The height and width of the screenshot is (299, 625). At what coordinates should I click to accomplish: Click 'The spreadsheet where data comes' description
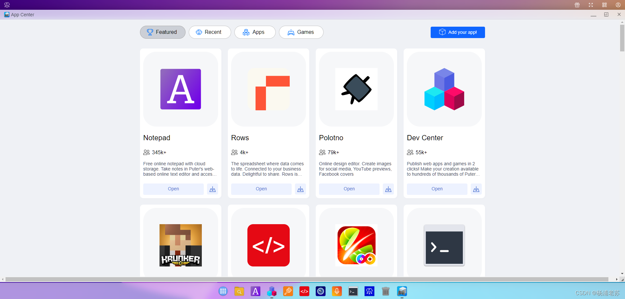(267, 169)
